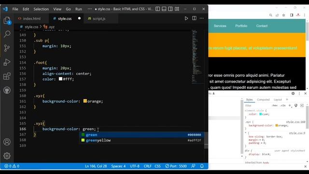Open Source Control view in activity bar
Screen dimensions: 309x174
7,48
